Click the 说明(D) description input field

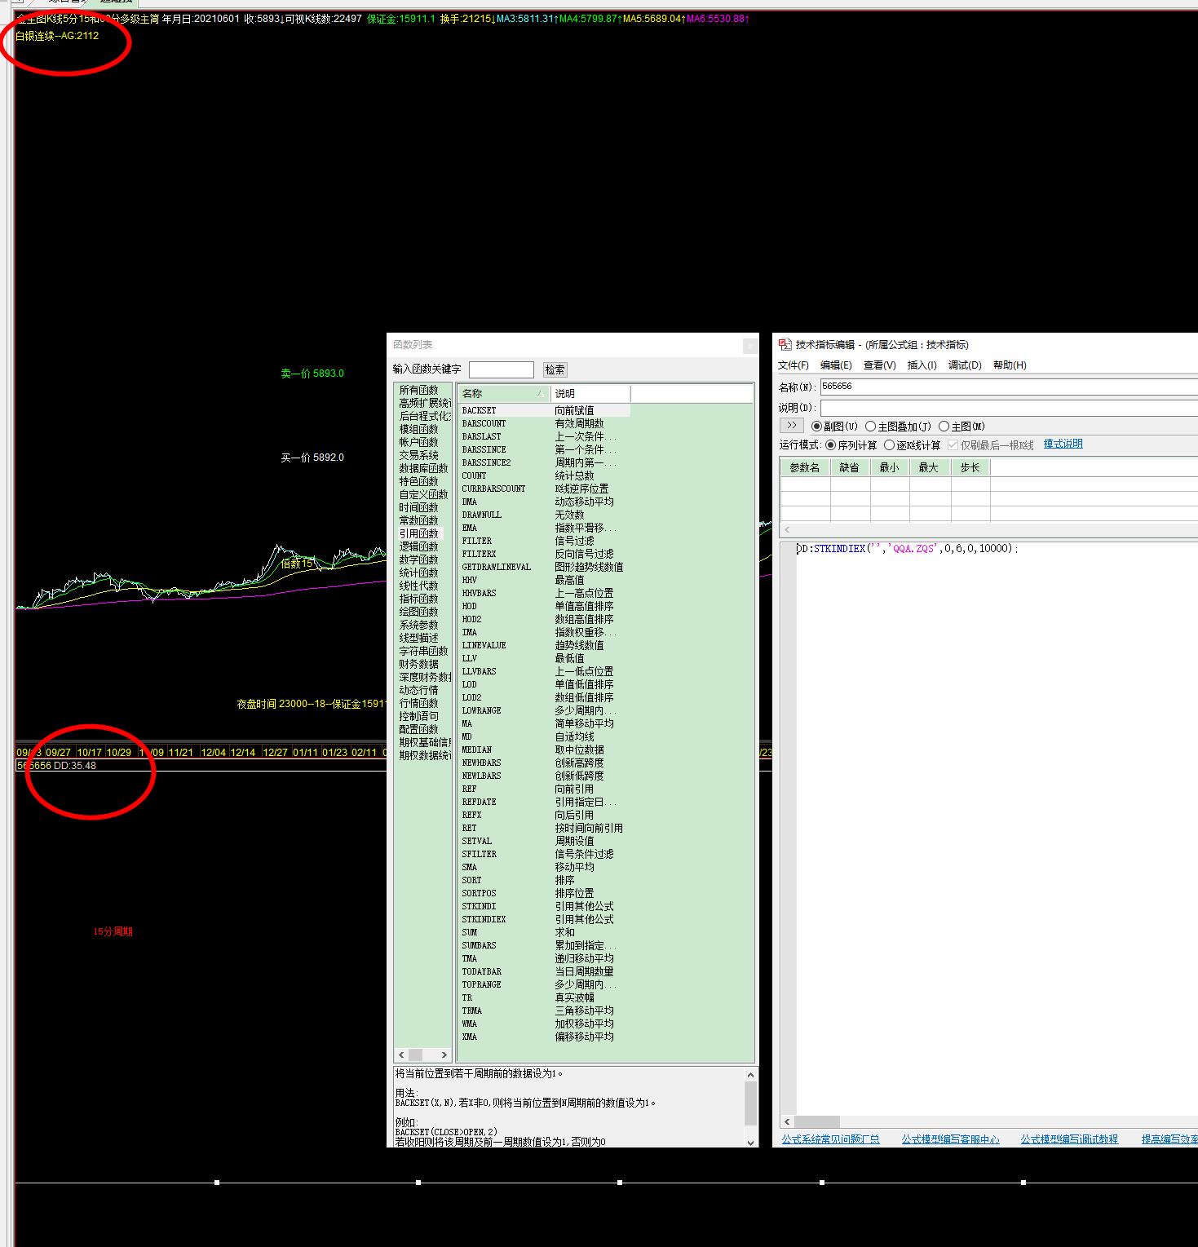pos(1009,408)
